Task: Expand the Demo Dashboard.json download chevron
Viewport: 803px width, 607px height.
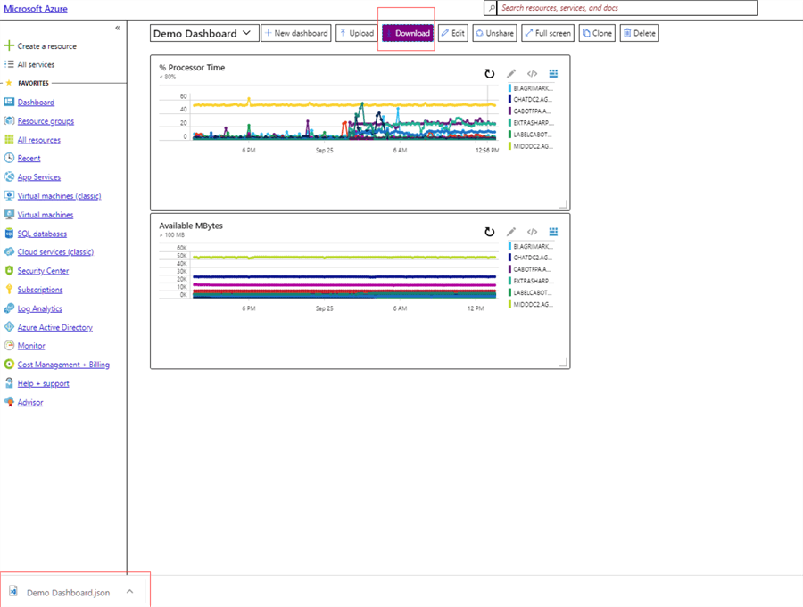Action: click(x=128, y=592)
